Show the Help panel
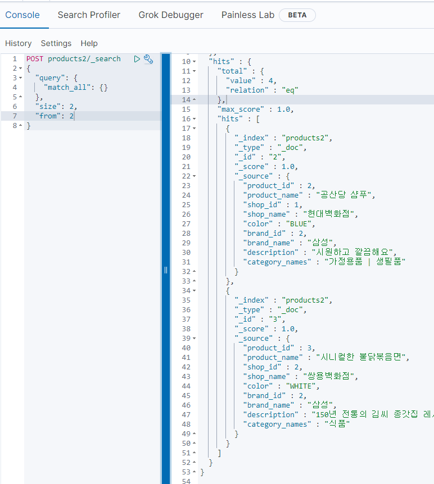The height and width of the screenshot is (484, 434). 89,43
